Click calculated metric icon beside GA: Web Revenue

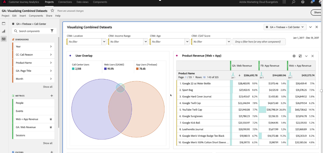tap(51, 127)
